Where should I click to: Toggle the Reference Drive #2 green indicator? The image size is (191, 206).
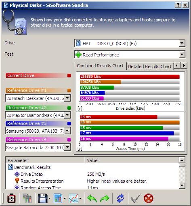pyautogui.click(x=69, y=108)
